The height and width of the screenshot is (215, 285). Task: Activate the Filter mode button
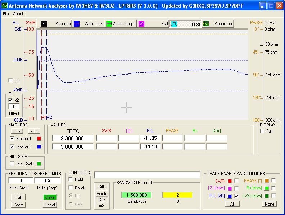(186, 24)
